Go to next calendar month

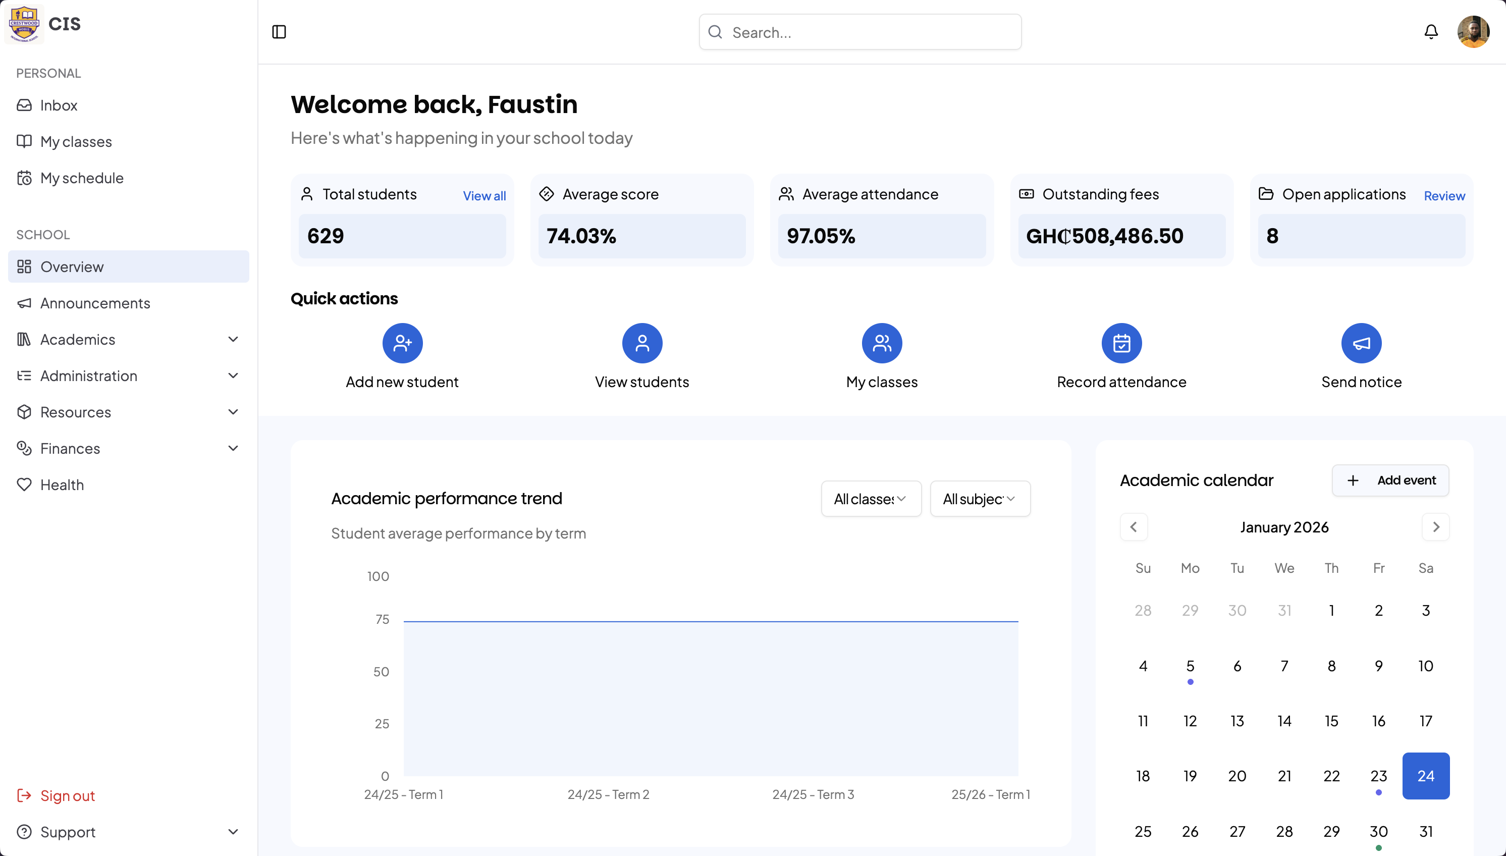[x=1435, y=527]
